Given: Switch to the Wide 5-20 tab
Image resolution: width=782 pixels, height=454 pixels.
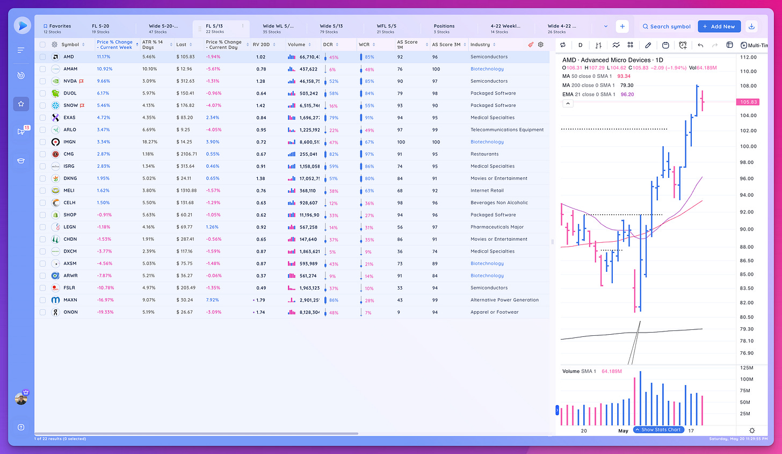Looking at the screenshot, I should 163,28.
